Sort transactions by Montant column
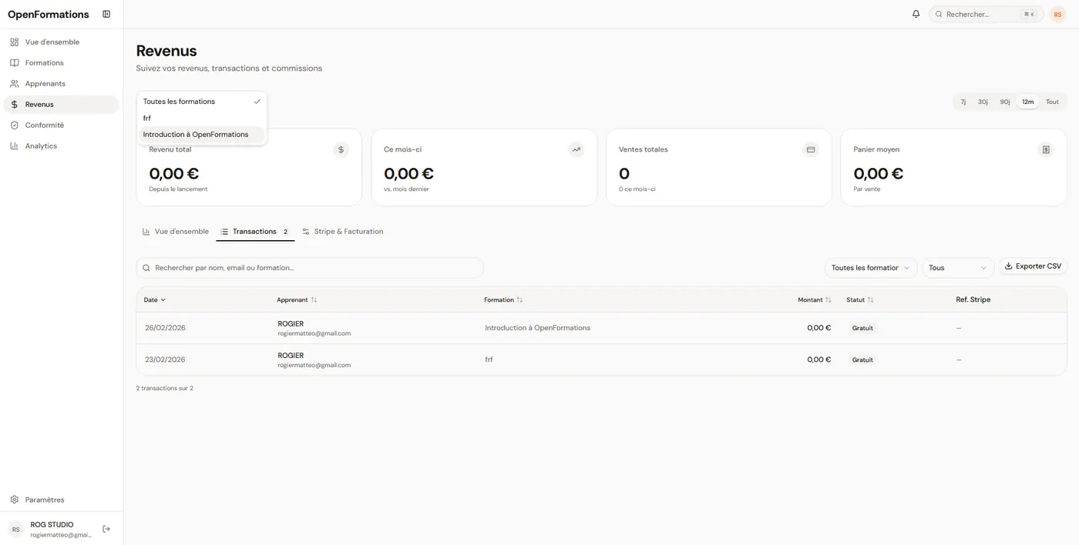Viewport: 1079px width, 545px height. pos(815,299)
